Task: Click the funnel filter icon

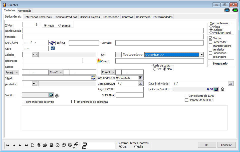Action: [x=70, y=145]
